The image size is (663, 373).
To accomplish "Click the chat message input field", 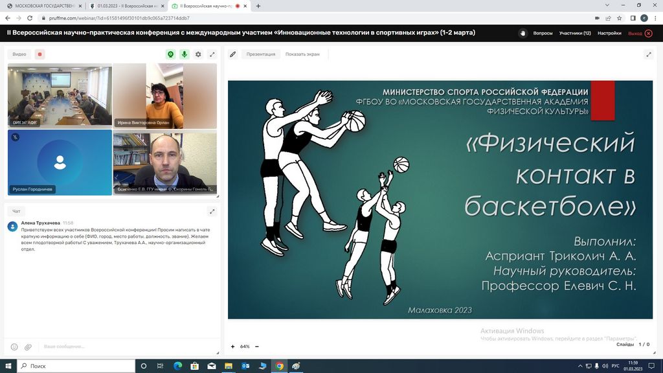I will 123,347.
